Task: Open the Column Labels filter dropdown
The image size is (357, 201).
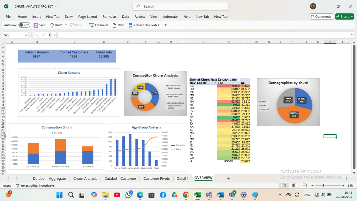Action: 238,80
